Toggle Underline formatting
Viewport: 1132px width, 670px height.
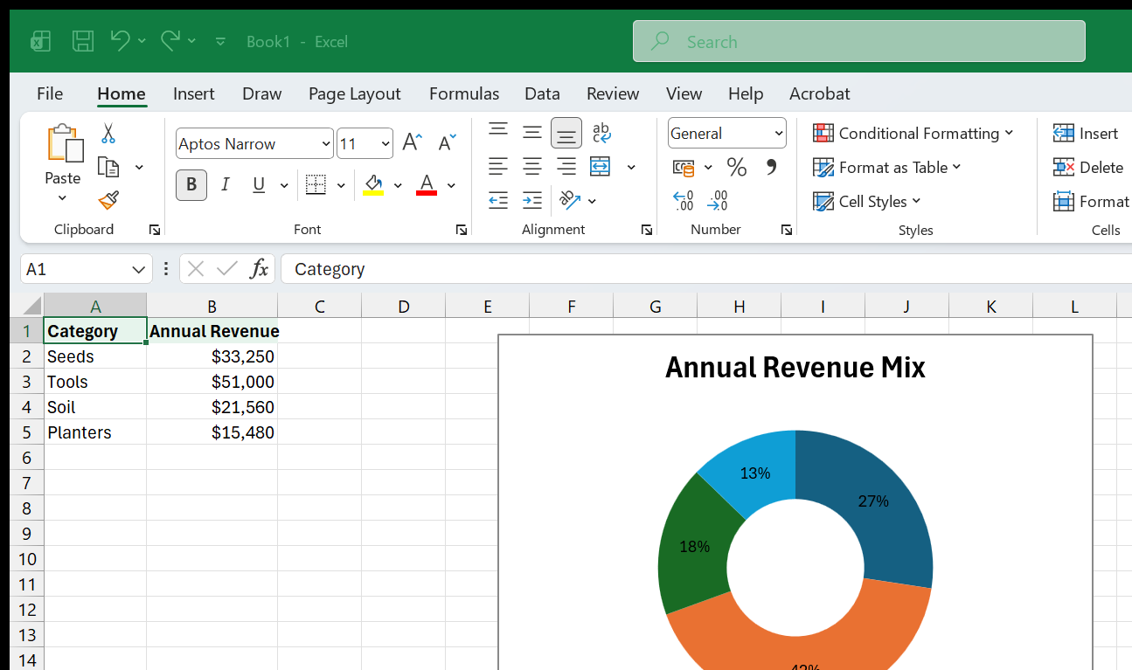pos(259,184)
